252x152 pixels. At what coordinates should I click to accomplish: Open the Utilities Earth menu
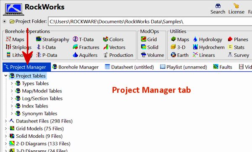(x=179, y=55)
